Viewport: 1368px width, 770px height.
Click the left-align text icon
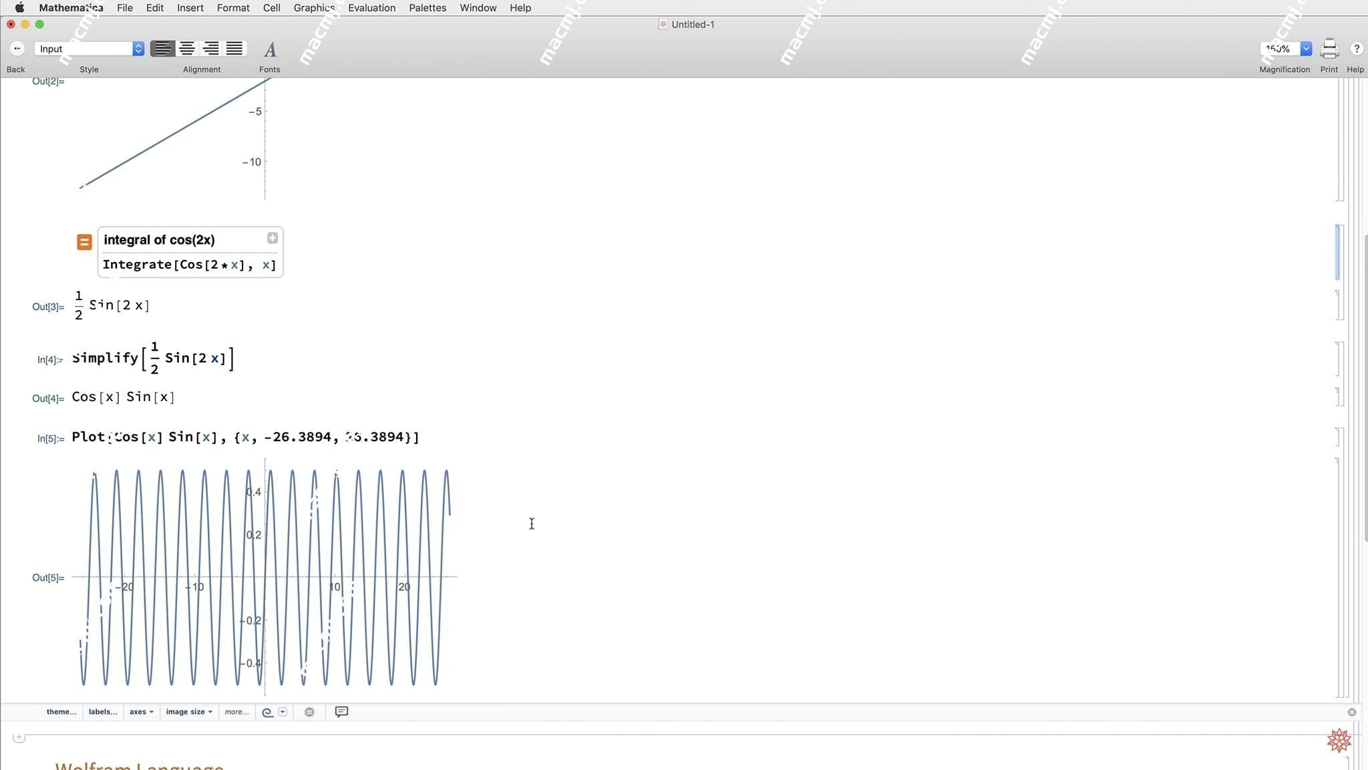162,48
